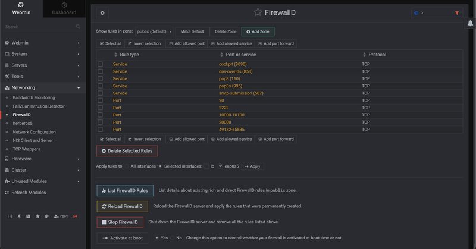Open the zone dropdown showing public (default)
The image size is (476, 249).
[154, 31]
